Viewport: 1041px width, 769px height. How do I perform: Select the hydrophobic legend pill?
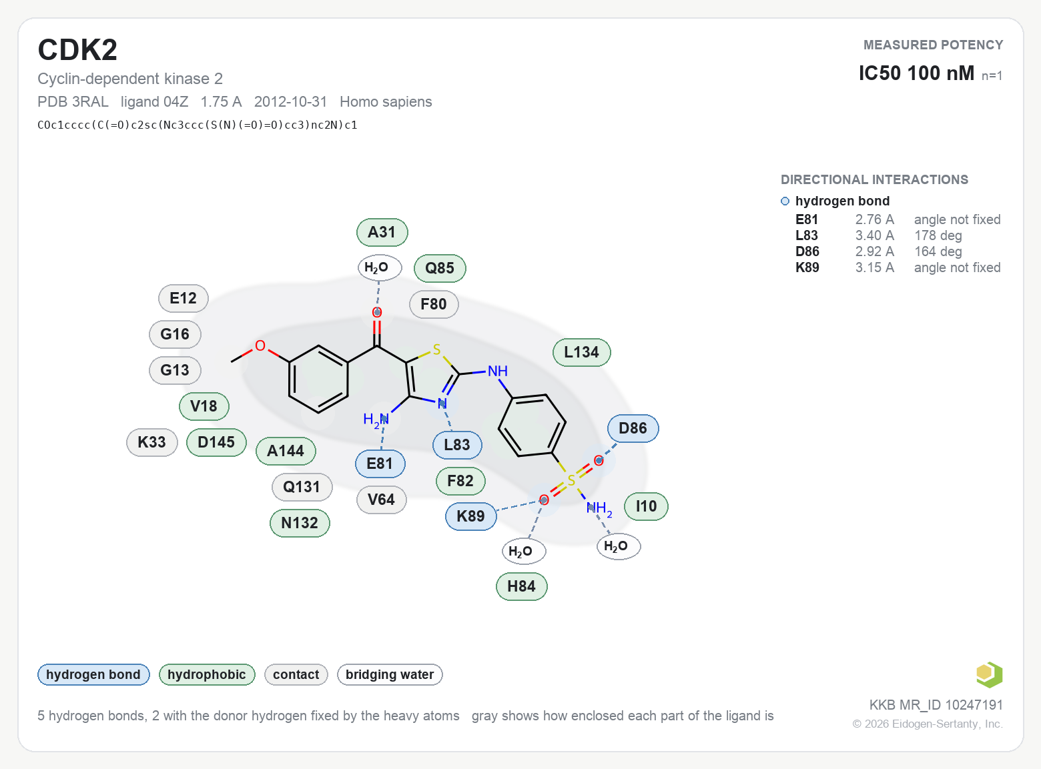click(207, 674)
